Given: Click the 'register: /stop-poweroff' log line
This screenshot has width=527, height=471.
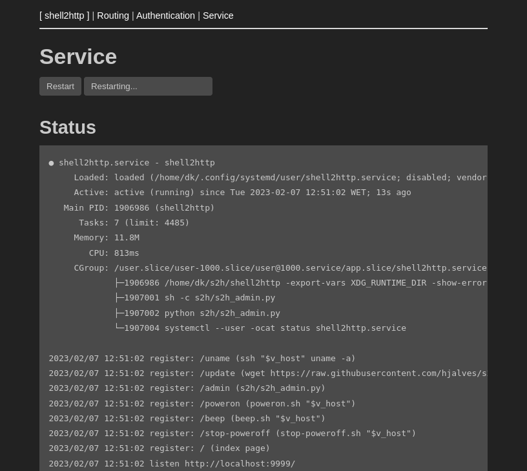Looking at the screenshot, I should [x=232, y=434].
